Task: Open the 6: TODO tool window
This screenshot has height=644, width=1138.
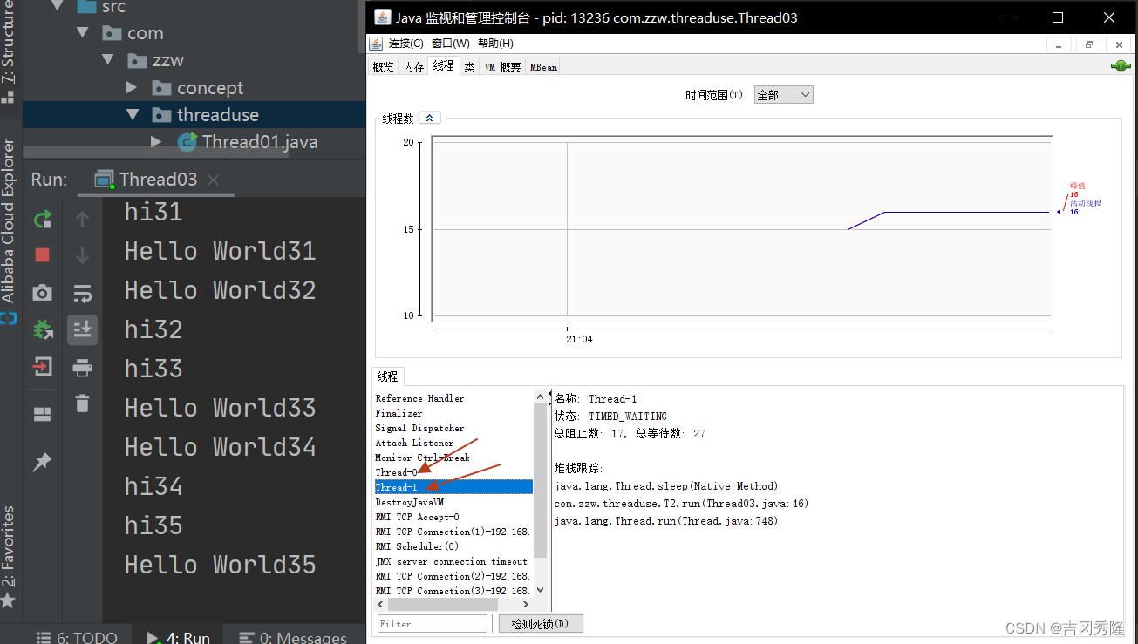Action: point(76,637)
